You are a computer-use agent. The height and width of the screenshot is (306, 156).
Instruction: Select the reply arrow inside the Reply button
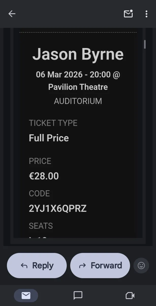click(24, 265)
